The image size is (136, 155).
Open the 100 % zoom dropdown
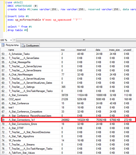tap(11, 40)
